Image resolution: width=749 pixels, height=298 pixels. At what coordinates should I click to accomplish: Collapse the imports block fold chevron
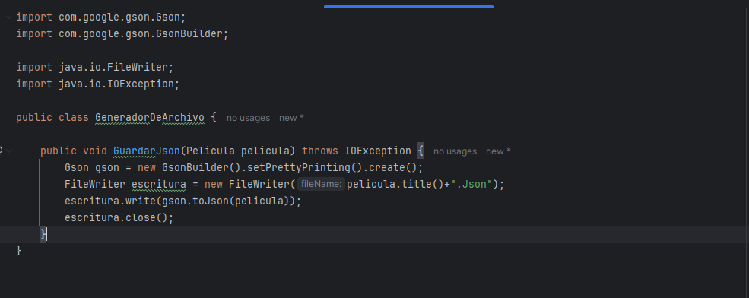(9, 17)
